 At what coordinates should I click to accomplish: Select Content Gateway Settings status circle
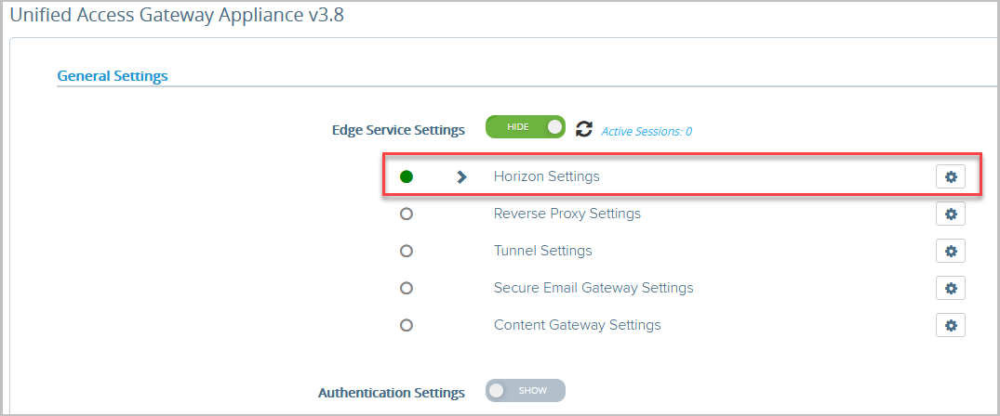pyautogui.click(x=407, y=325)
